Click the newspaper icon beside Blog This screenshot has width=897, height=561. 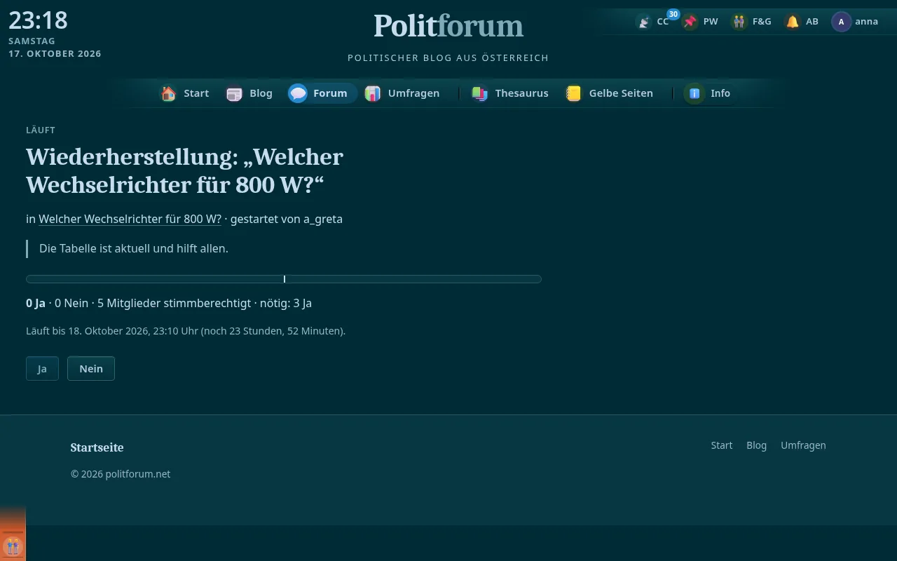pos(234,93)
